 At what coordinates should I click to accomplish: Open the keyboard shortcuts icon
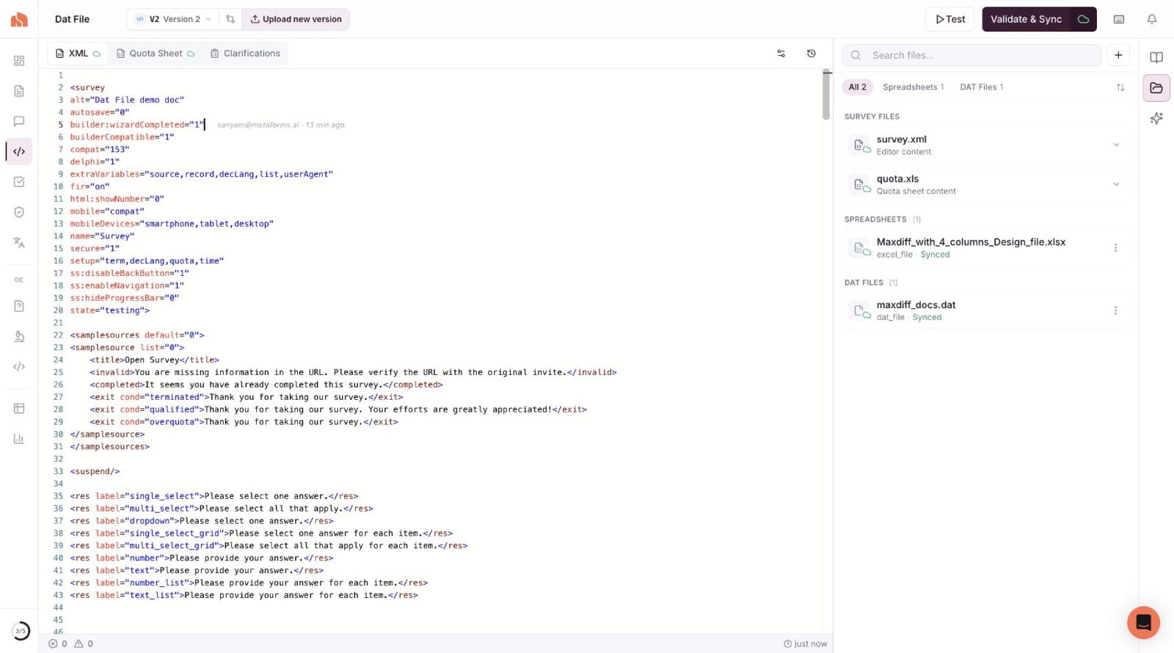pyautogui.click(x=1119, y=19)
